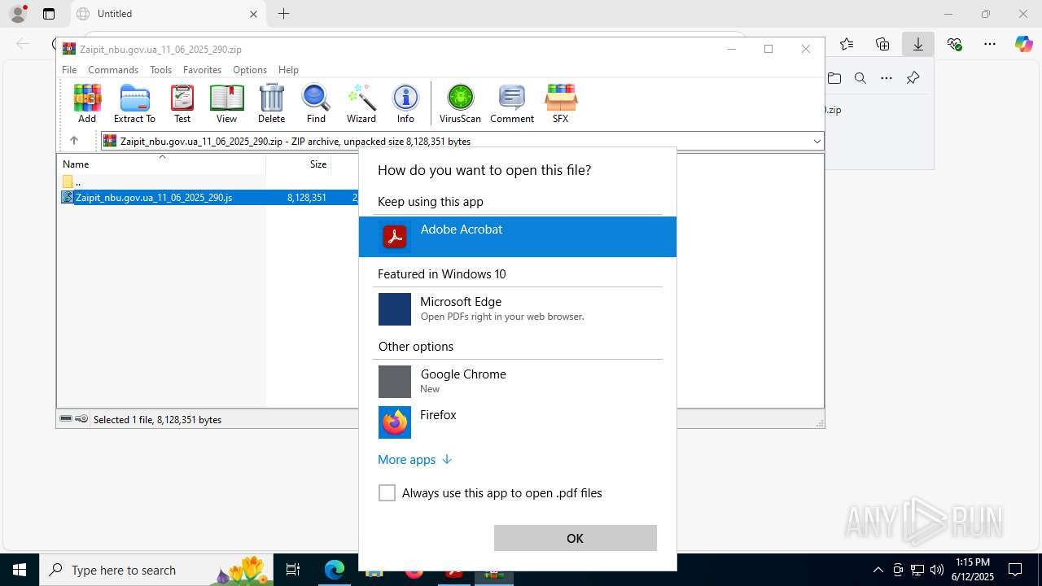Open the View toolbar icon in WinRAR
The width and height of the screenshot is (1042, 586).
pyautogui.click(x=226, y=103)
